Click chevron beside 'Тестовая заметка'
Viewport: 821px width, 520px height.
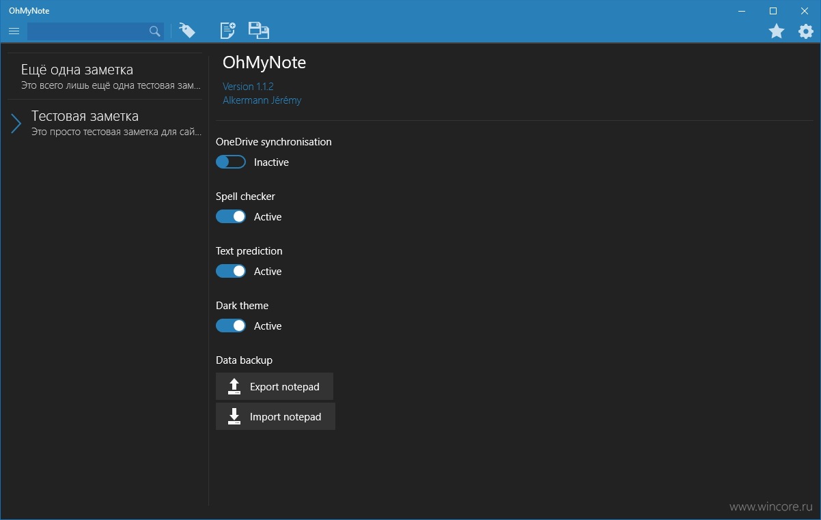pos(16,124)
